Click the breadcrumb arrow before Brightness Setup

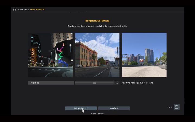(29, 9)
